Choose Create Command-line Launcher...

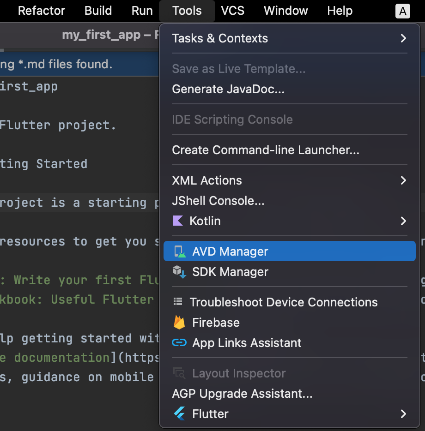(290, 150)
